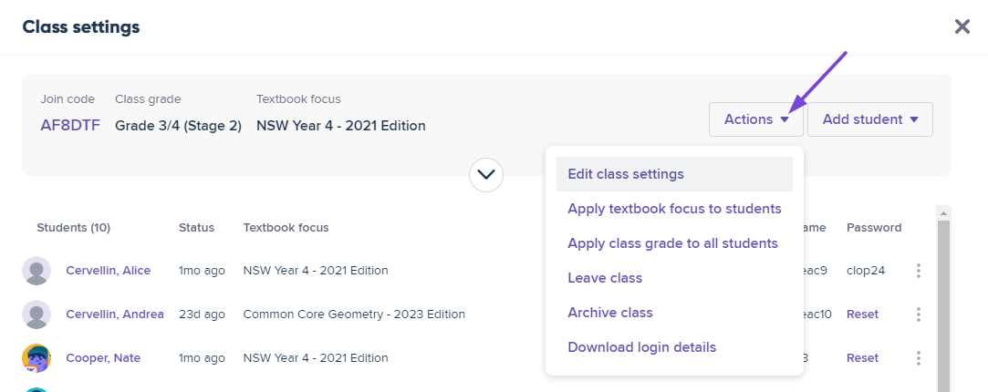This screenshot has height=392, width=988.
Task: Select Apply textbook focus to students
Action: 674,209
